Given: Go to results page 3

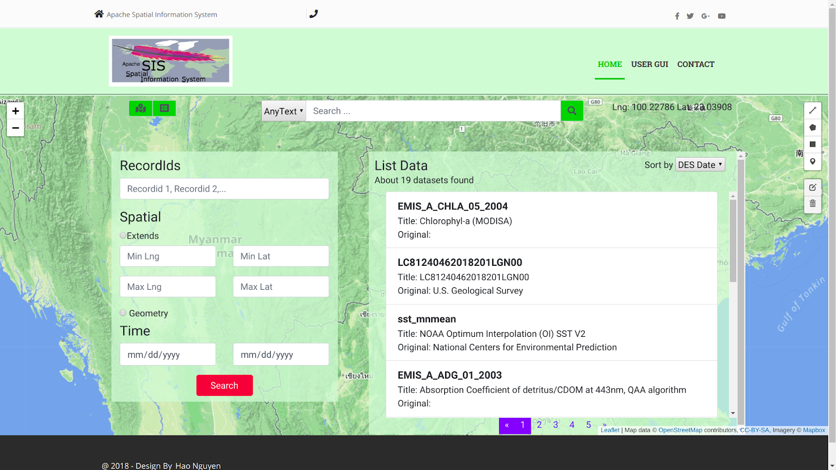Looking at the screenshot, I should click(x=555, y=425).
